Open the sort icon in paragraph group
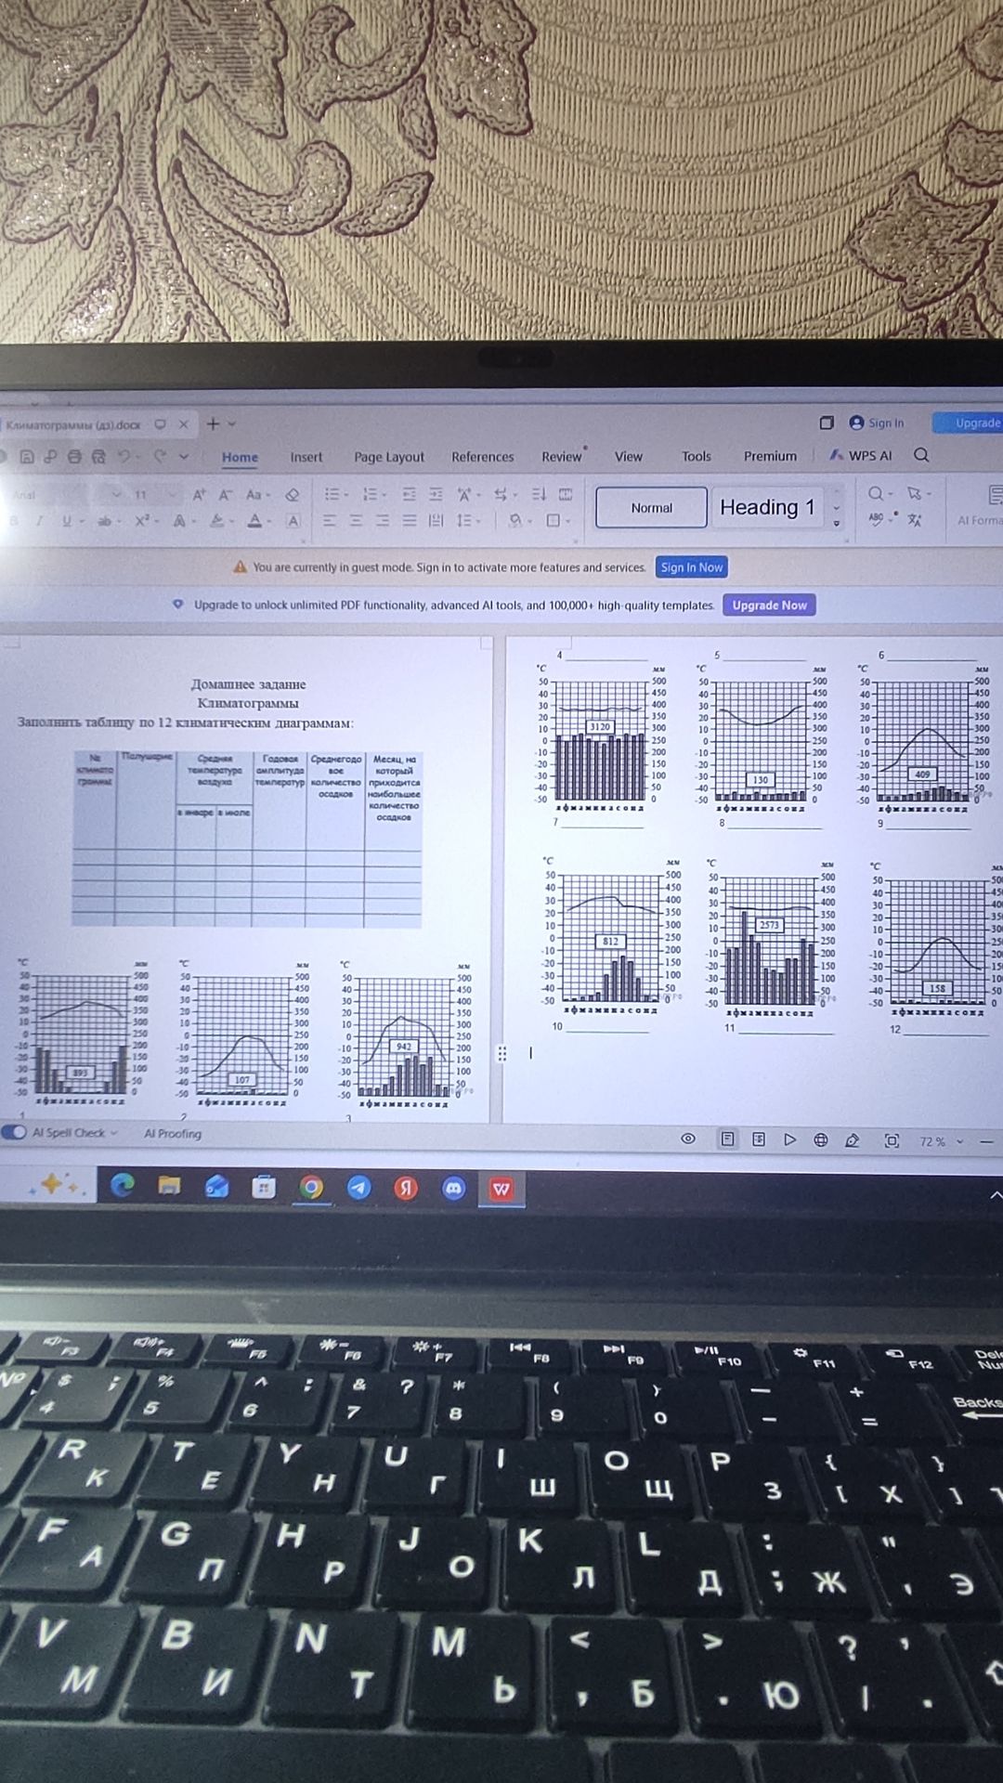This screenshot has width=1003, height=1783. point(539,495)
